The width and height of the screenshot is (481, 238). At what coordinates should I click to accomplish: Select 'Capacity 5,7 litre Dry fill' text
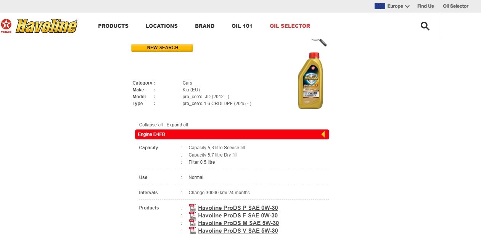coord(212,155)
